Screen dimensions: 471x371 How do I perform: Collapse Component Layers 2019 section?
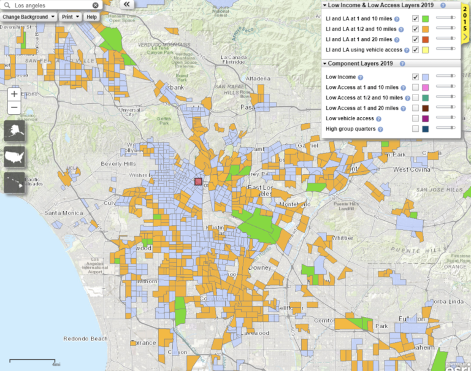point(324,64)
